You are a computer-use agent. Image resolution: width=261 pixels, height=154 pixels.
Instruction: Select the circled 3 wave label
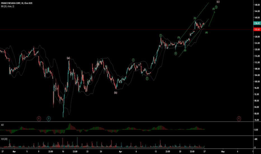pyautogui.click(x=161, y=36)
